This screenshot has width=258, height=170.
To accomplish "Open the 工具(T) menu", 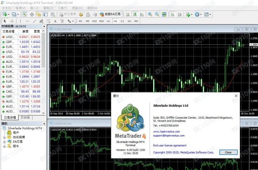I will (62, 8).
